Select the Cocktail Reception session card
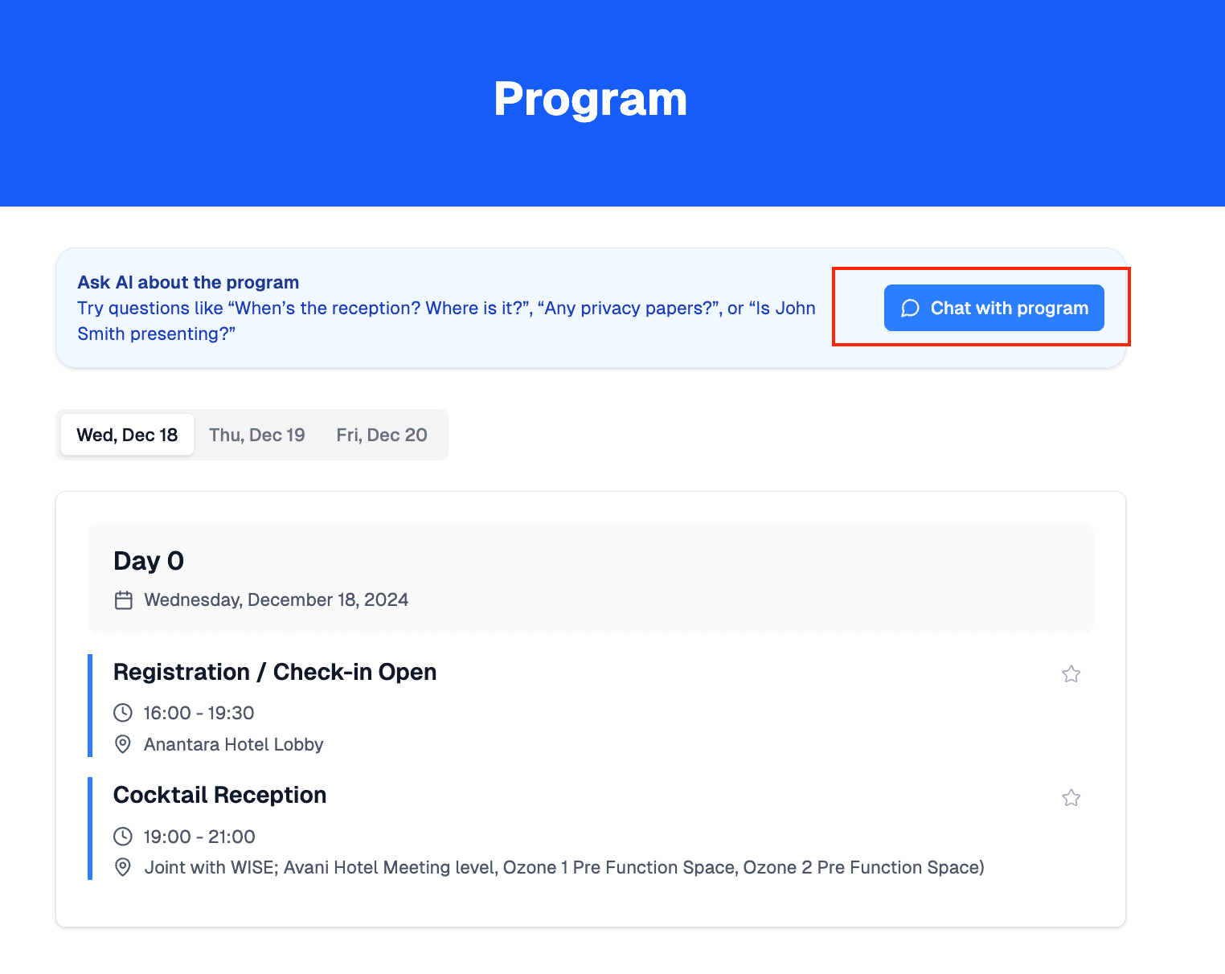1225x974 pixels. (x=563, y=829)
